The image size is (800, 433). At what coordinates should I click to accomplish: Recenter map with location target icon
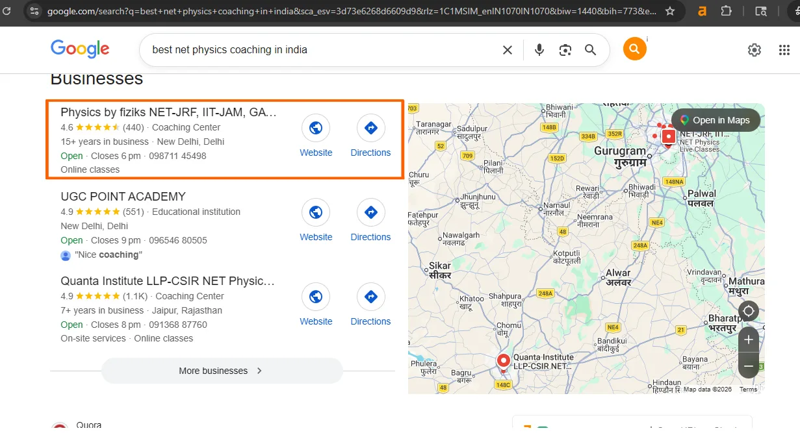(749, 311)
